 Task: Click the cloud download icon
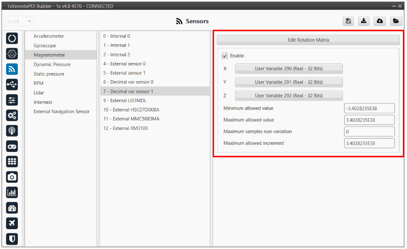[379, 21]
